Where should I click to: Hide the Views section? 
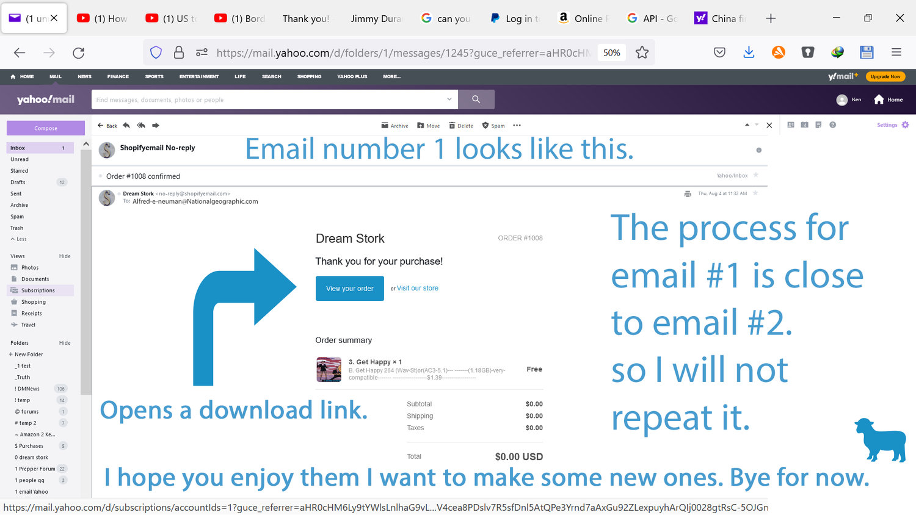pos(65,256)
